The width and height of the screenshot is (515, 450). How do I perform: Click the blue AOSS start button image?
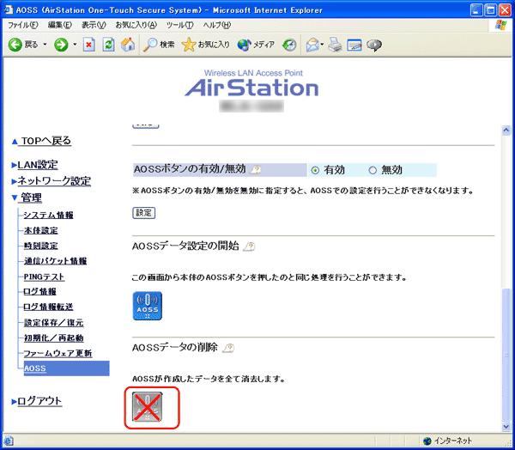[148, 306]
